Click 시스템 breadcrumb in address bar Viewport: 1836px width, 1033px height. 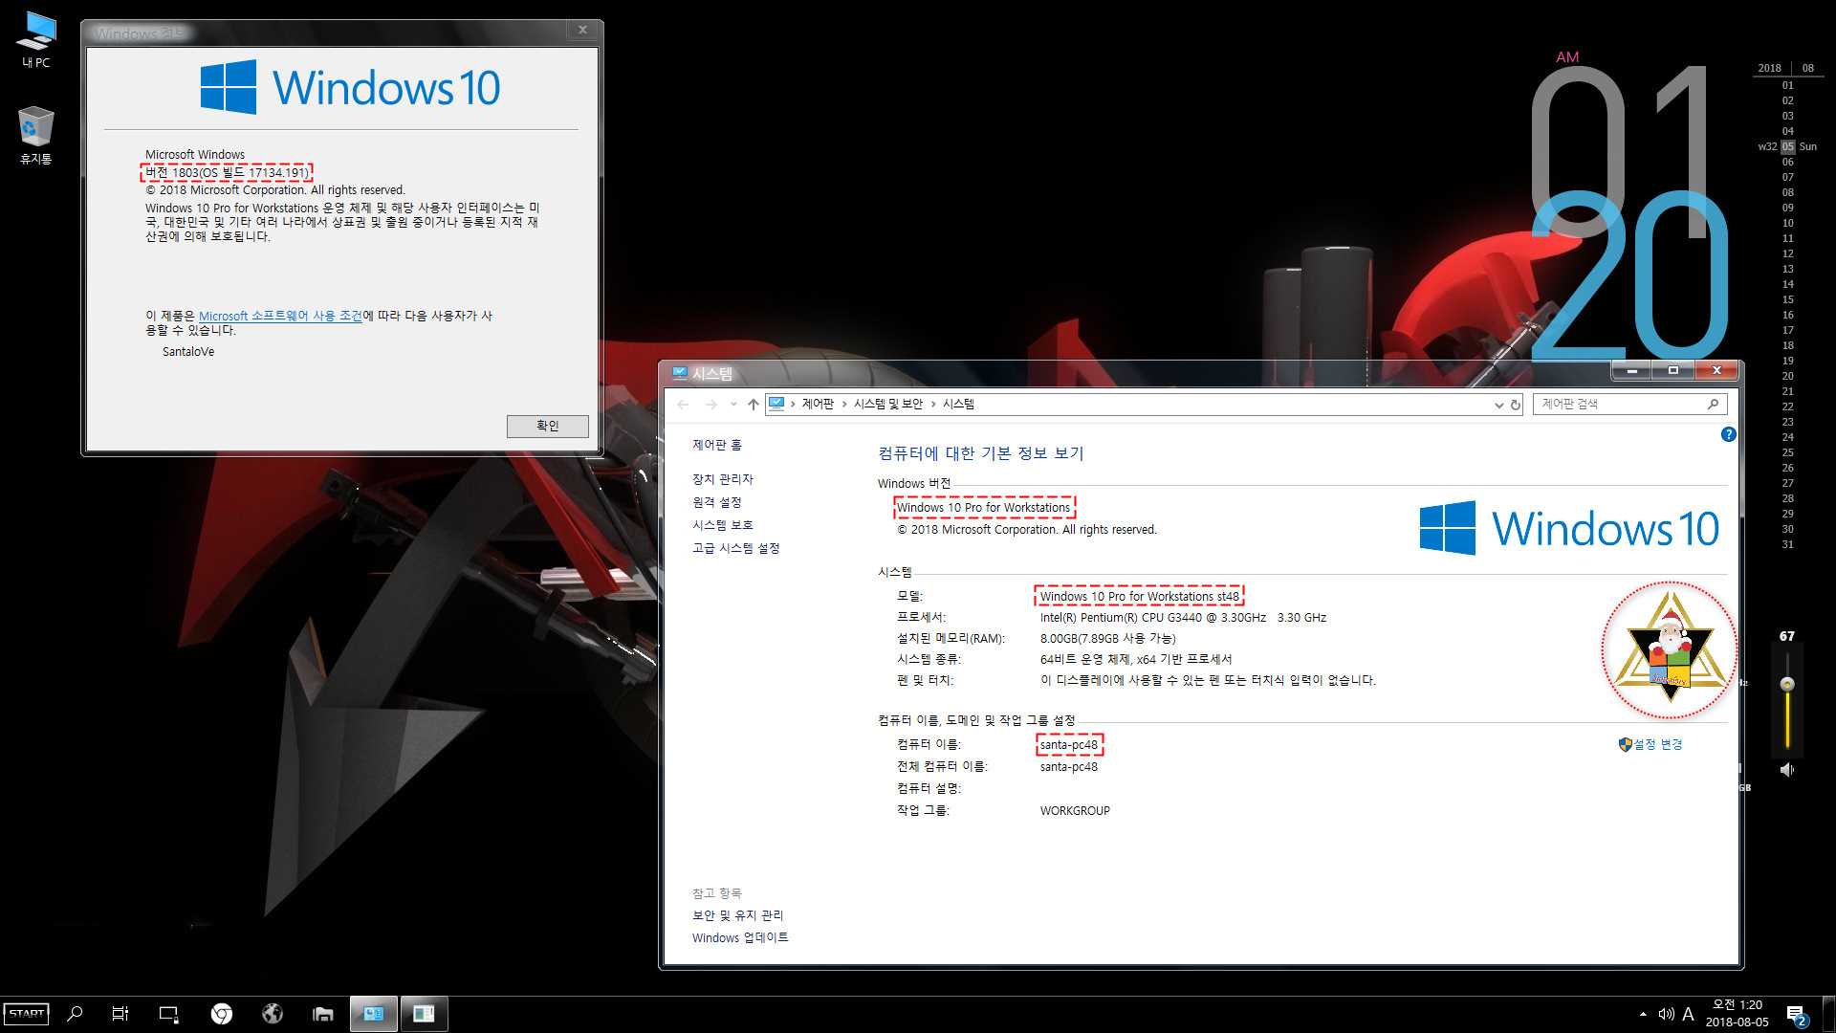[x=958, y=405]
